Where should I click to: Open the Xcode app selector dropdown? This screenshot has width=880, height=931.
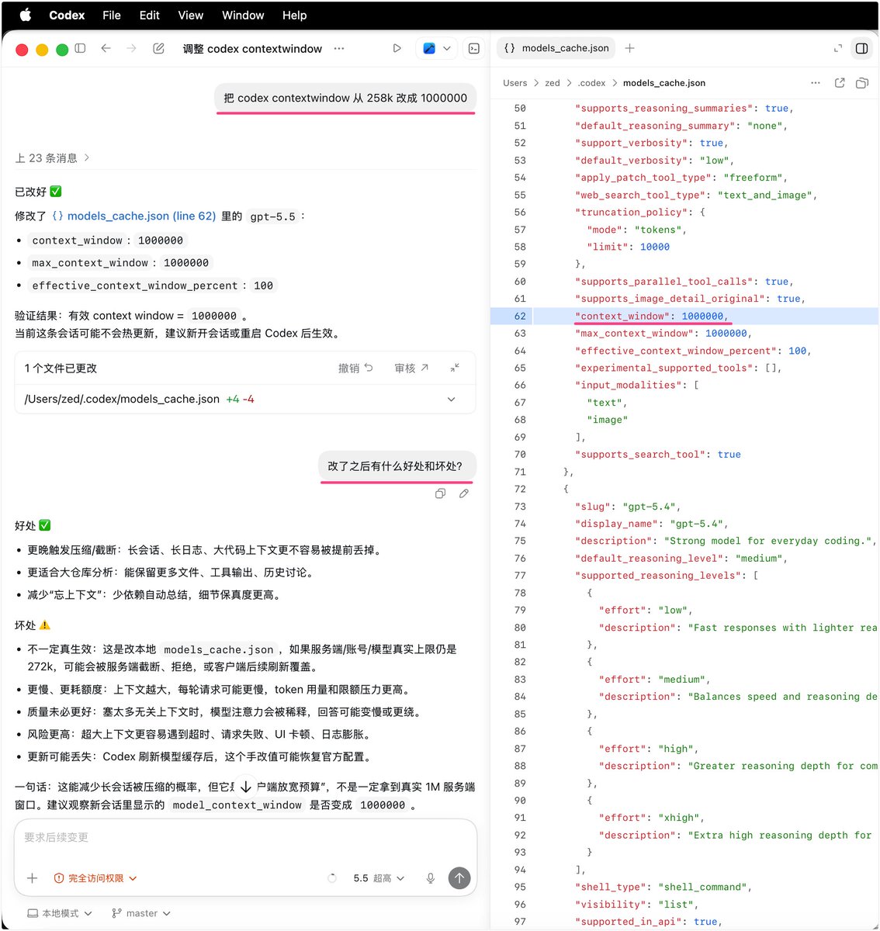coord(437,48)
